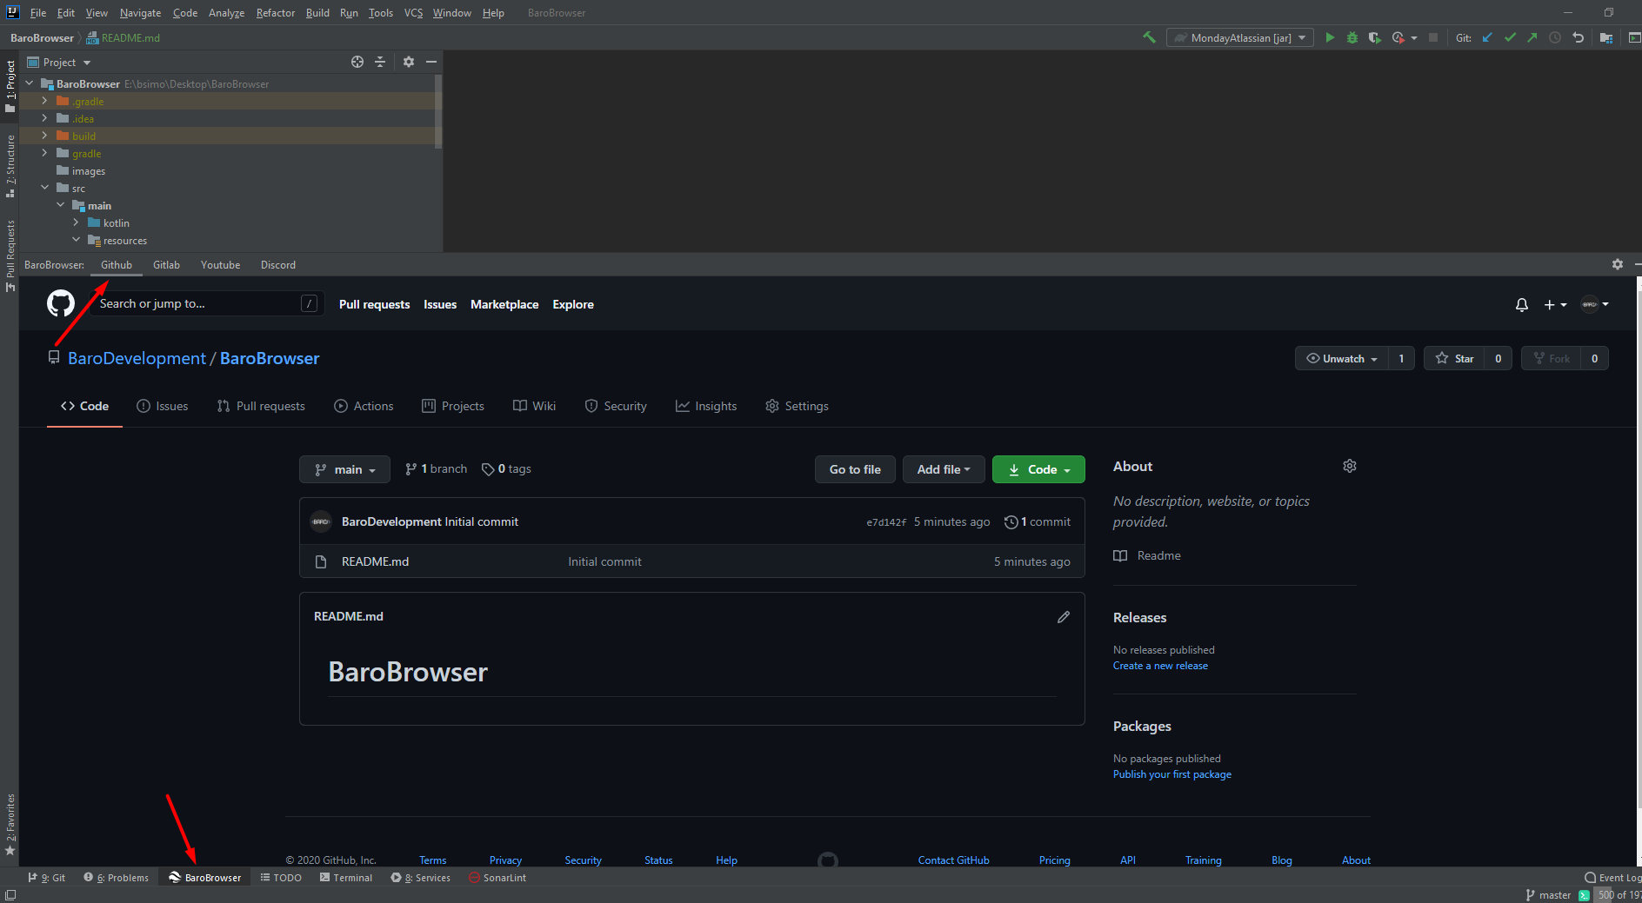Click Go to file button
Image resolution: width=1642 pixels, height=903 pixels.
[855, 469]
